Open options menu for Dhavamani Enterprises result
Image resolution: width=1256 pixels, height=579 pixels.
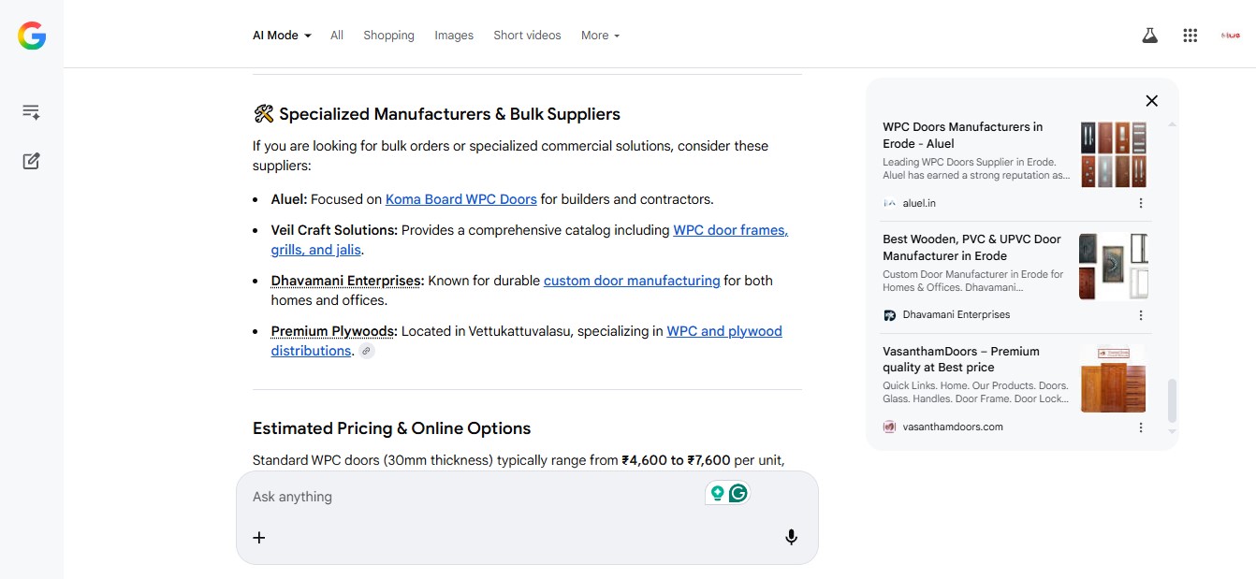coord(1141,315)
